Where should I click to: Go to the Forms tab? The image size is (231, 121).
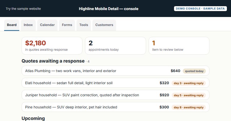click(67, 25)
